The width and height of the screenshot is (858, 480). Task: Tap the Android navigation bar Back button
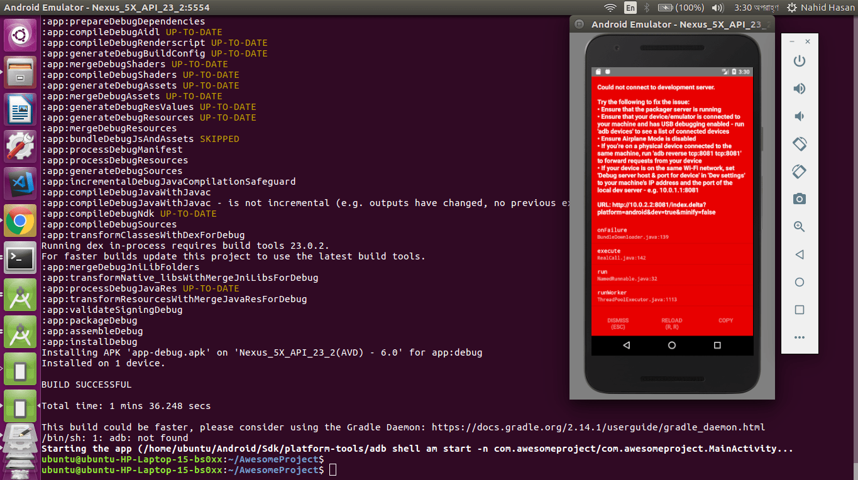point(627,346)
